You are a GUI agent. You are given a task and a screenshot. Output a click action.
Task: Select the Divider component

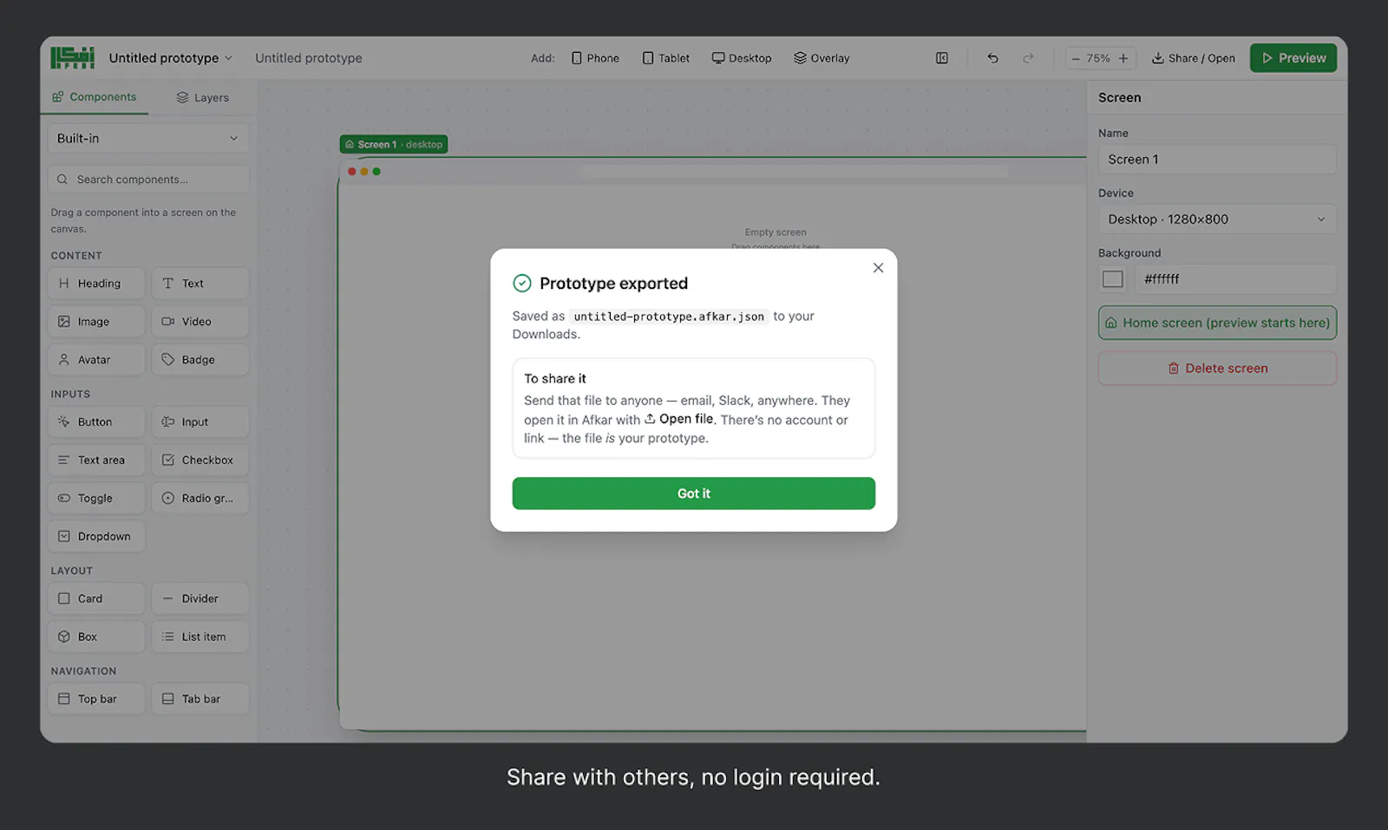200,599
